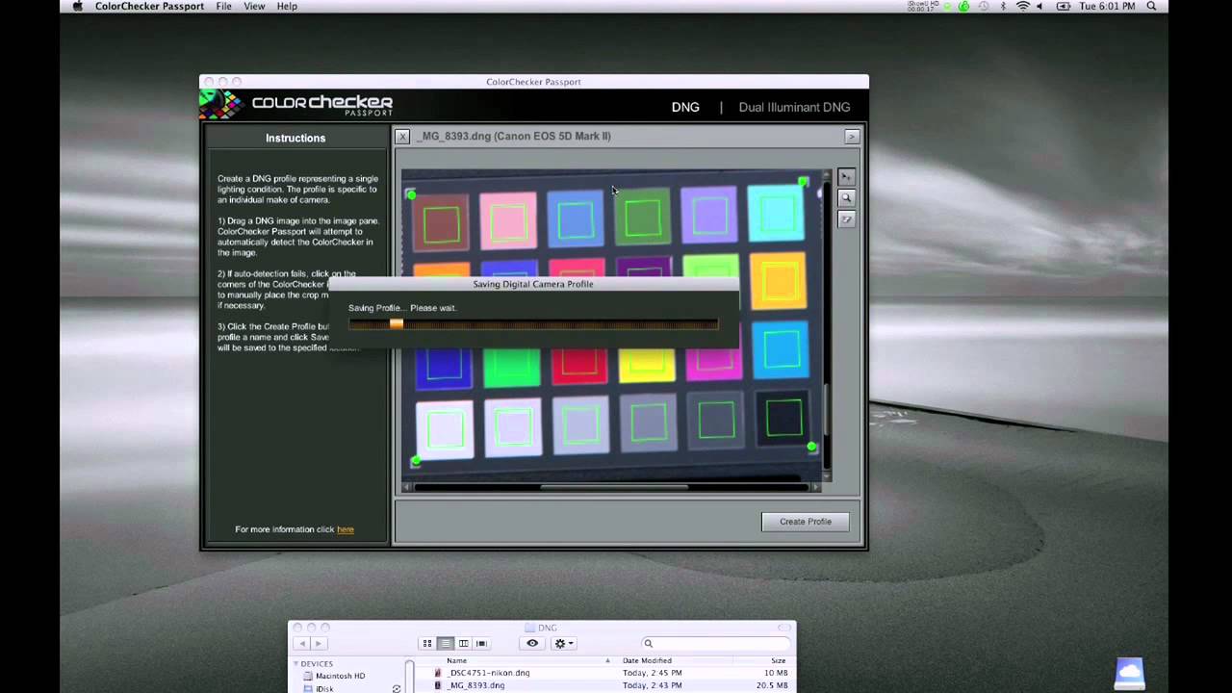
Task: Select the magnifier zoom tool
Action: point(846,198)
